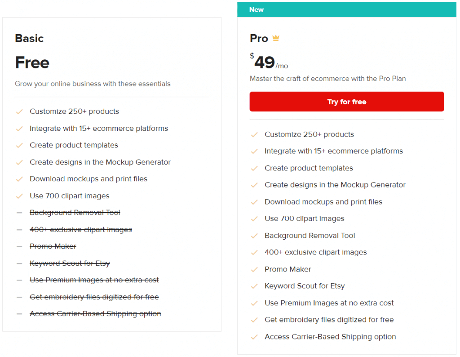Click crossed-out Use Premium Images at no extra cost
The height and width of the screenshot is (357, 460).
click(94, 280)
